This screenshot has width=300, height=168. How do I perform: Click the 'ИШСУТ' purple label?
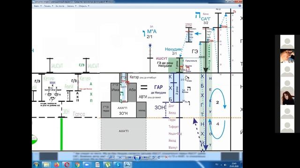coord(161,58)
